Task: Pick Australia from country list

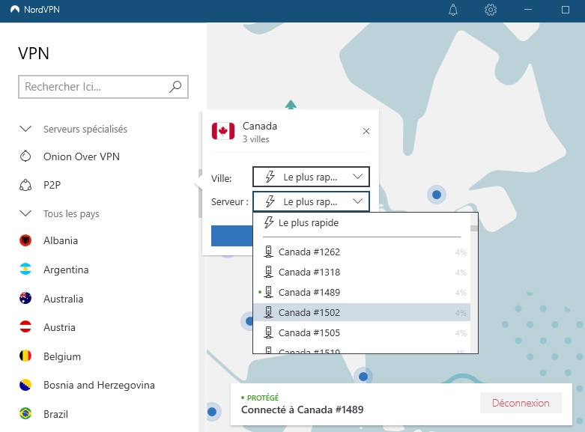Action: tap(63, 299)
